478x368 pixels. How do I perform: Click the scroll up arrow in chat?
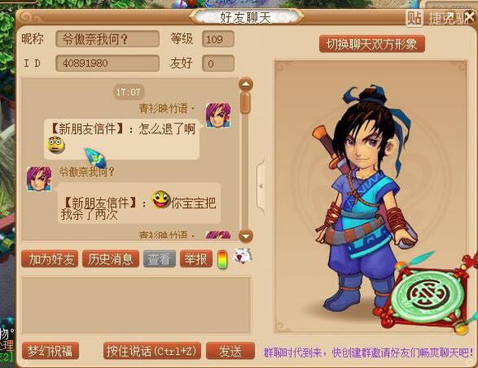coord(246,85)
